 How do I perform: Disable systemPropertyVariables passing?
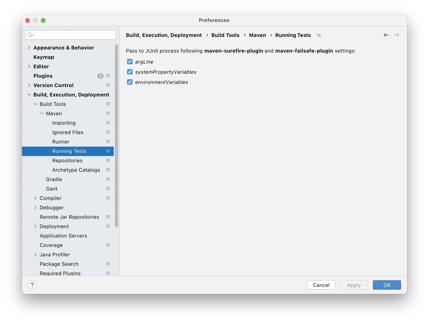130,72
